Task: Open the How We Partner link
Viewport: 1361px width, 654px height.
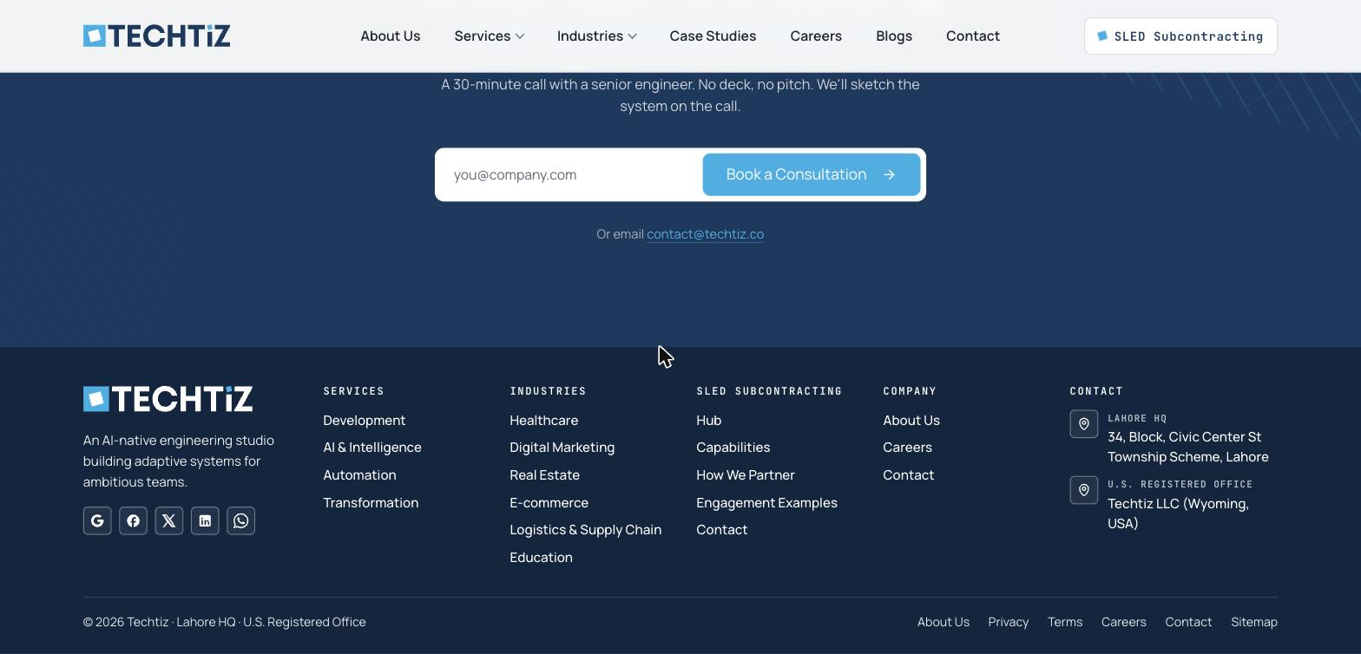Action: (746, 475)
